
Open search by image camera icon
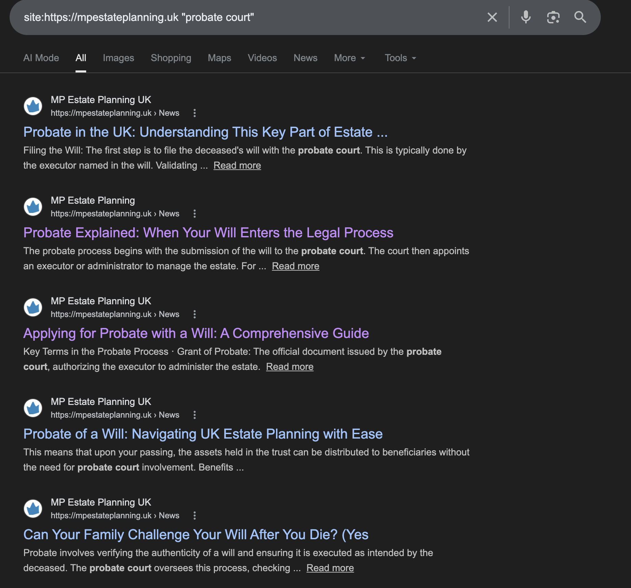[x=553, y=17]
